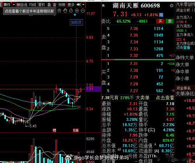Click the 窗 window toolbar item

(55, 5)
